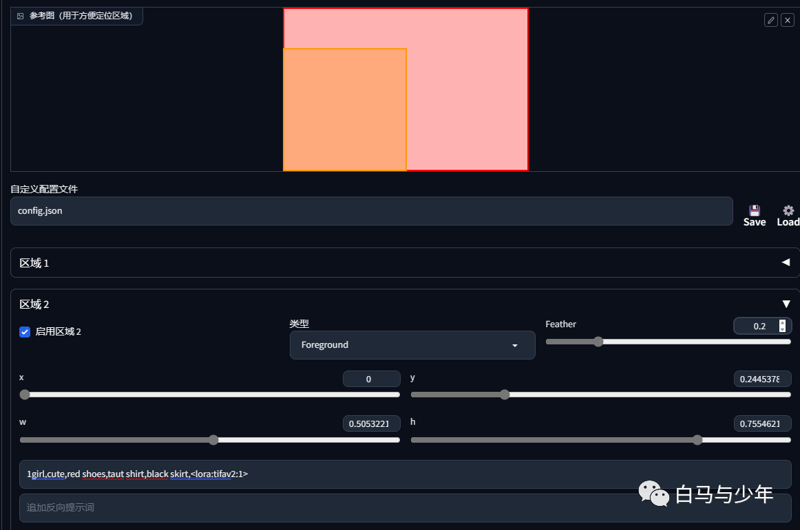Click the orange region rectangle in preview
The image size is (800, 530).
345,109
